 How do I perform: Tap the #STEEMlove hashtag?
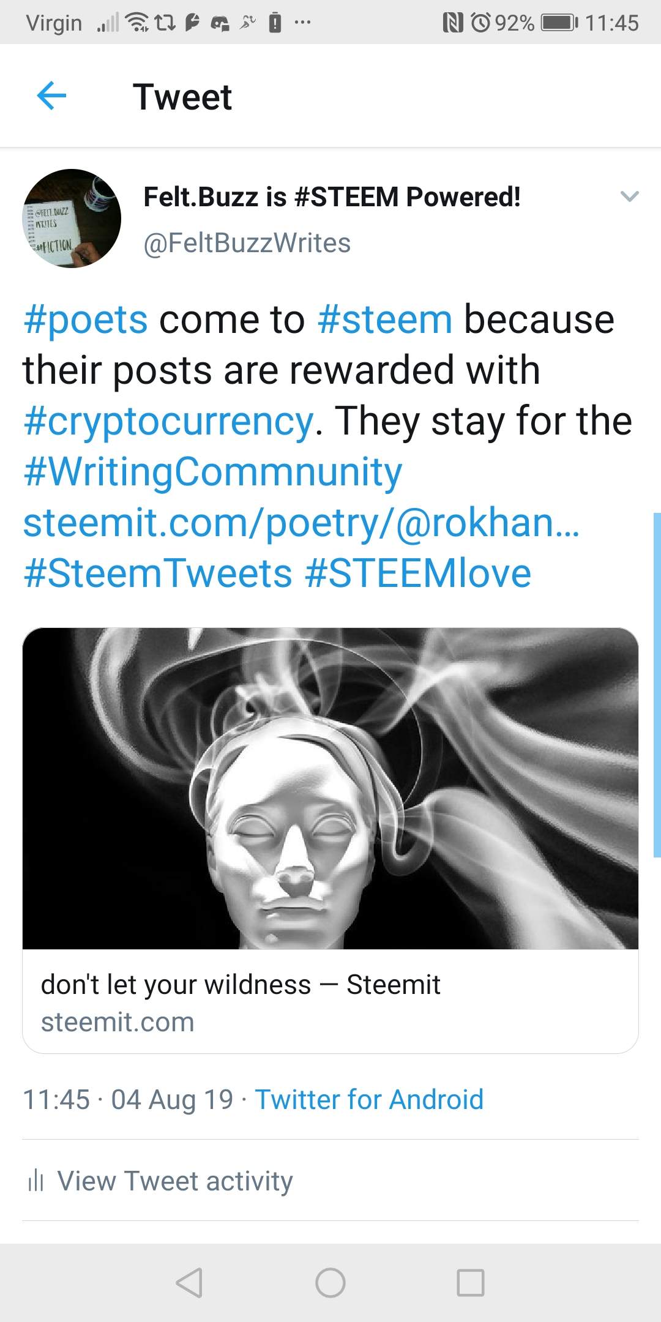418,573
